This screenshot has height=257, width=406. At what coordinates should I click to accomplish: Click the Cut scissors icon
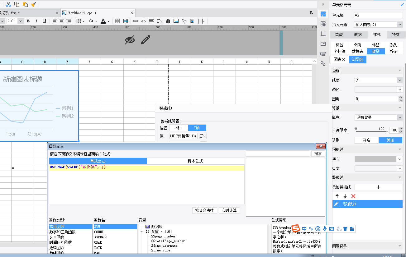coord(8,4)
